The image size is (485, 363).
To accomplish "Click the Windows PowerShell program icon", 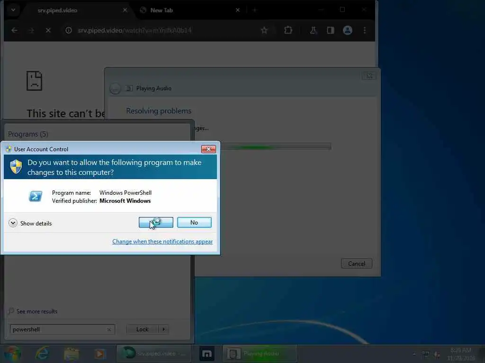I will point(35,196).
